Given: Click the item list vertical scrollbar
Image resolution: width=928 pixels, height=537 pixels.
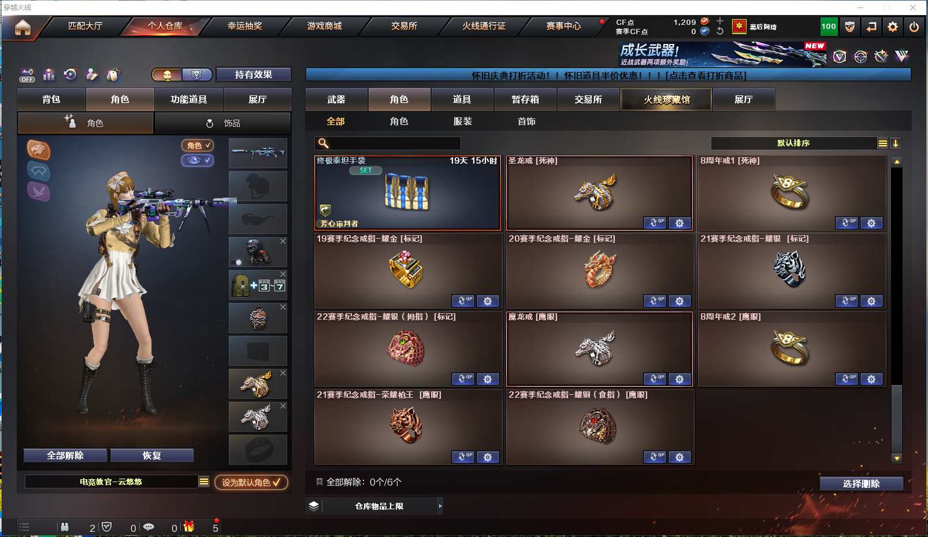Looking at the screenshot, I should coord(897,310).
